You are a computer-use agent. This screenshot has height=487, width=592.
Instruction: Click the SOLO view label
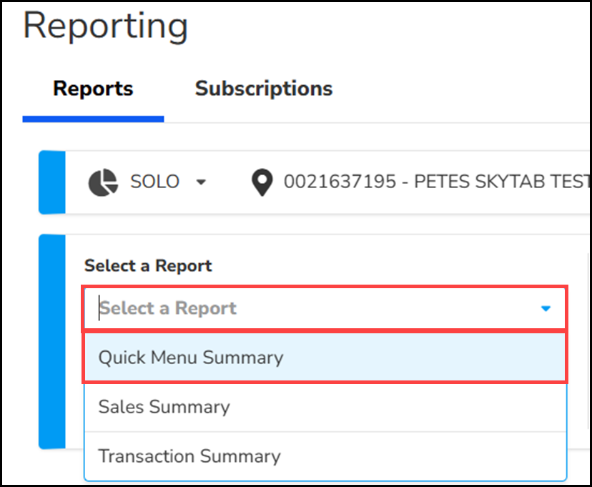[x=154, y=182]
